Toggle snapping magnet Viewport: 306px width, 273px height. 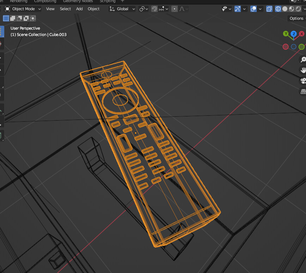pyautogui.click(x=154, y=9)
